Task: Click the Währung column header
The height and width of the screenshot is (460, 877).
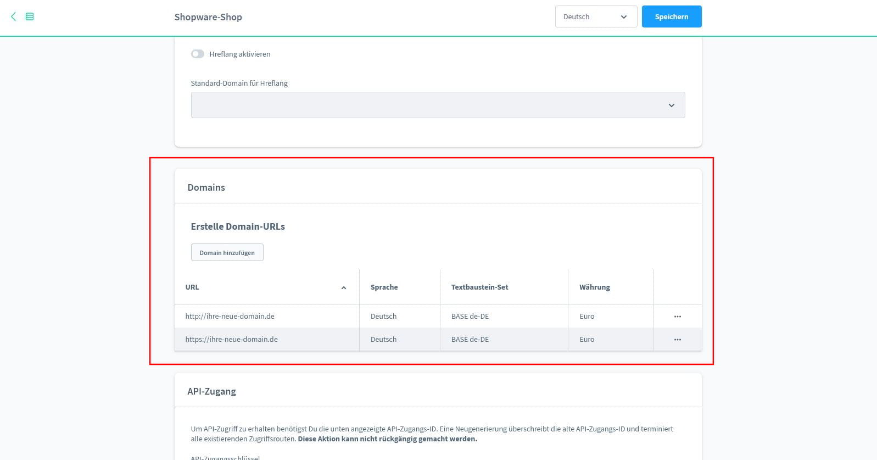Action: pos(611,287)
